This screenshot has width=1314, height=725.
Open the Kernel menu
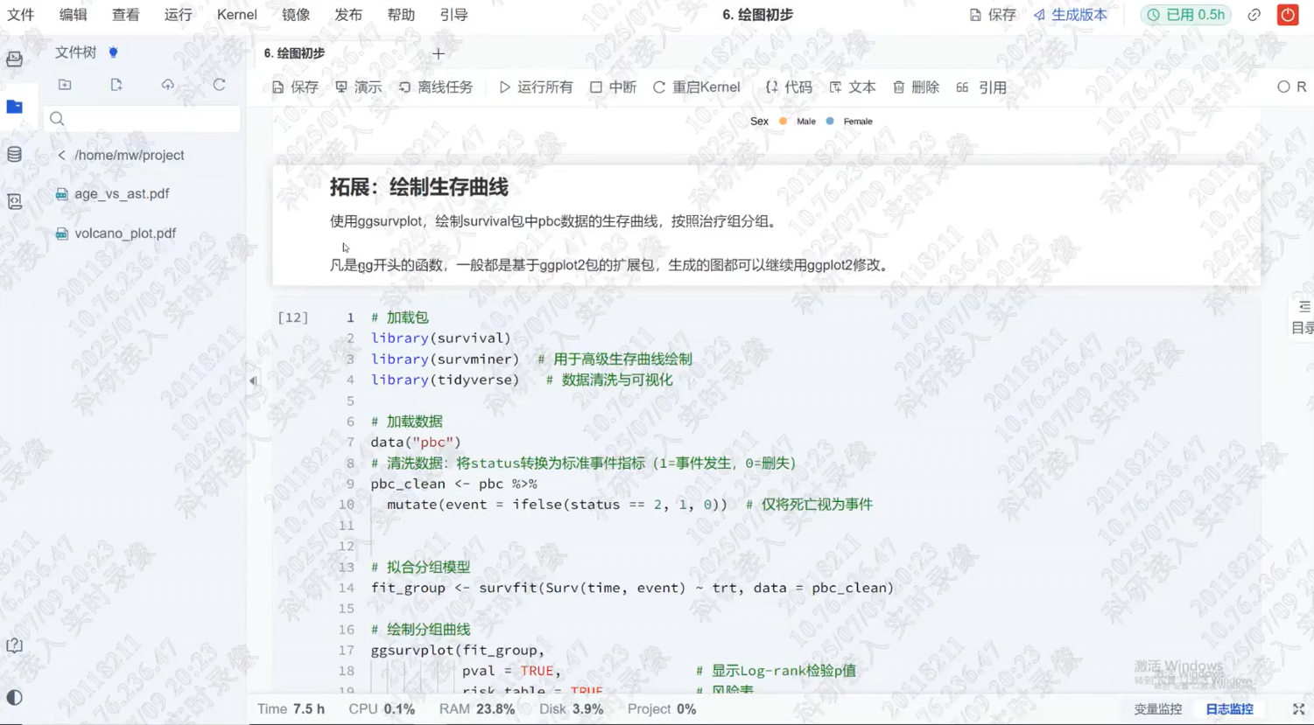pyautogui.click(x=237, y=15)
